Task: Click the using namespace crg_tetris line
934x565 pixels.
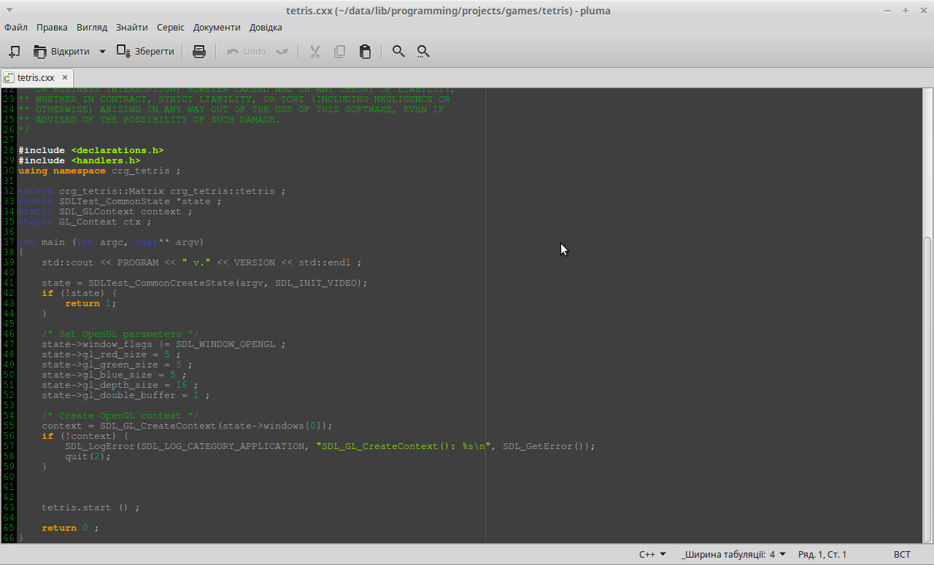Action: pyautogui.click(x=99, y=171)
